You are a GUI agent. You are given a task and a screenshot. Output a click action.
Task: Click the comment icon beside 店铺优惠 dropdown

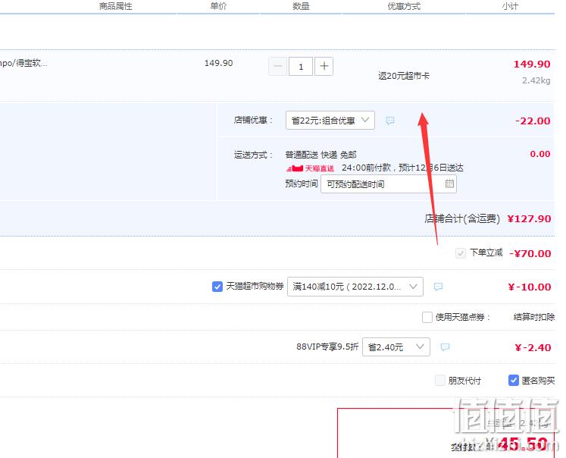click(x=390, y=121)
